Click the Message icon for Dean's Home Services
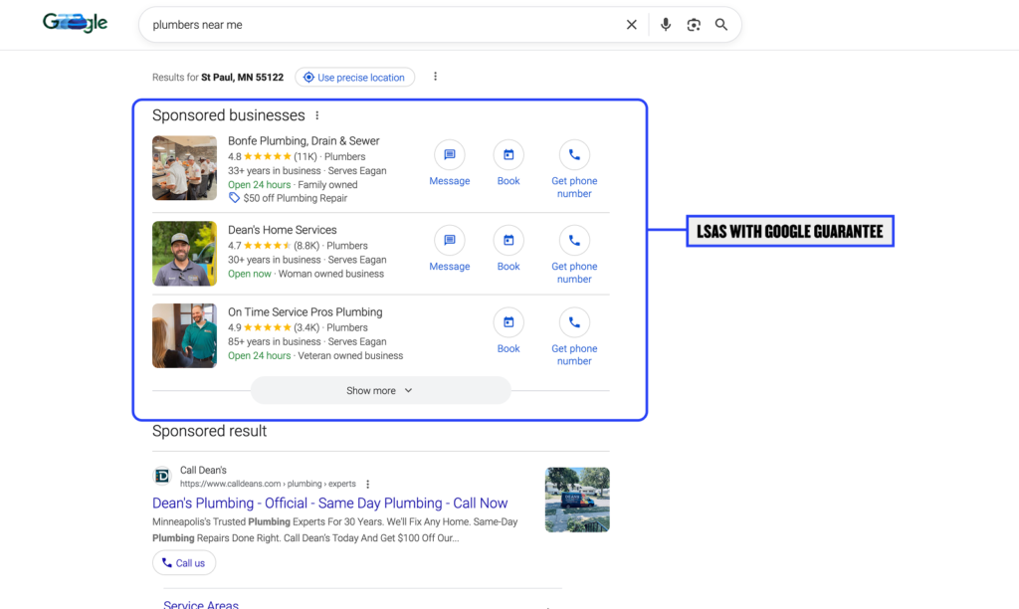 449,241
